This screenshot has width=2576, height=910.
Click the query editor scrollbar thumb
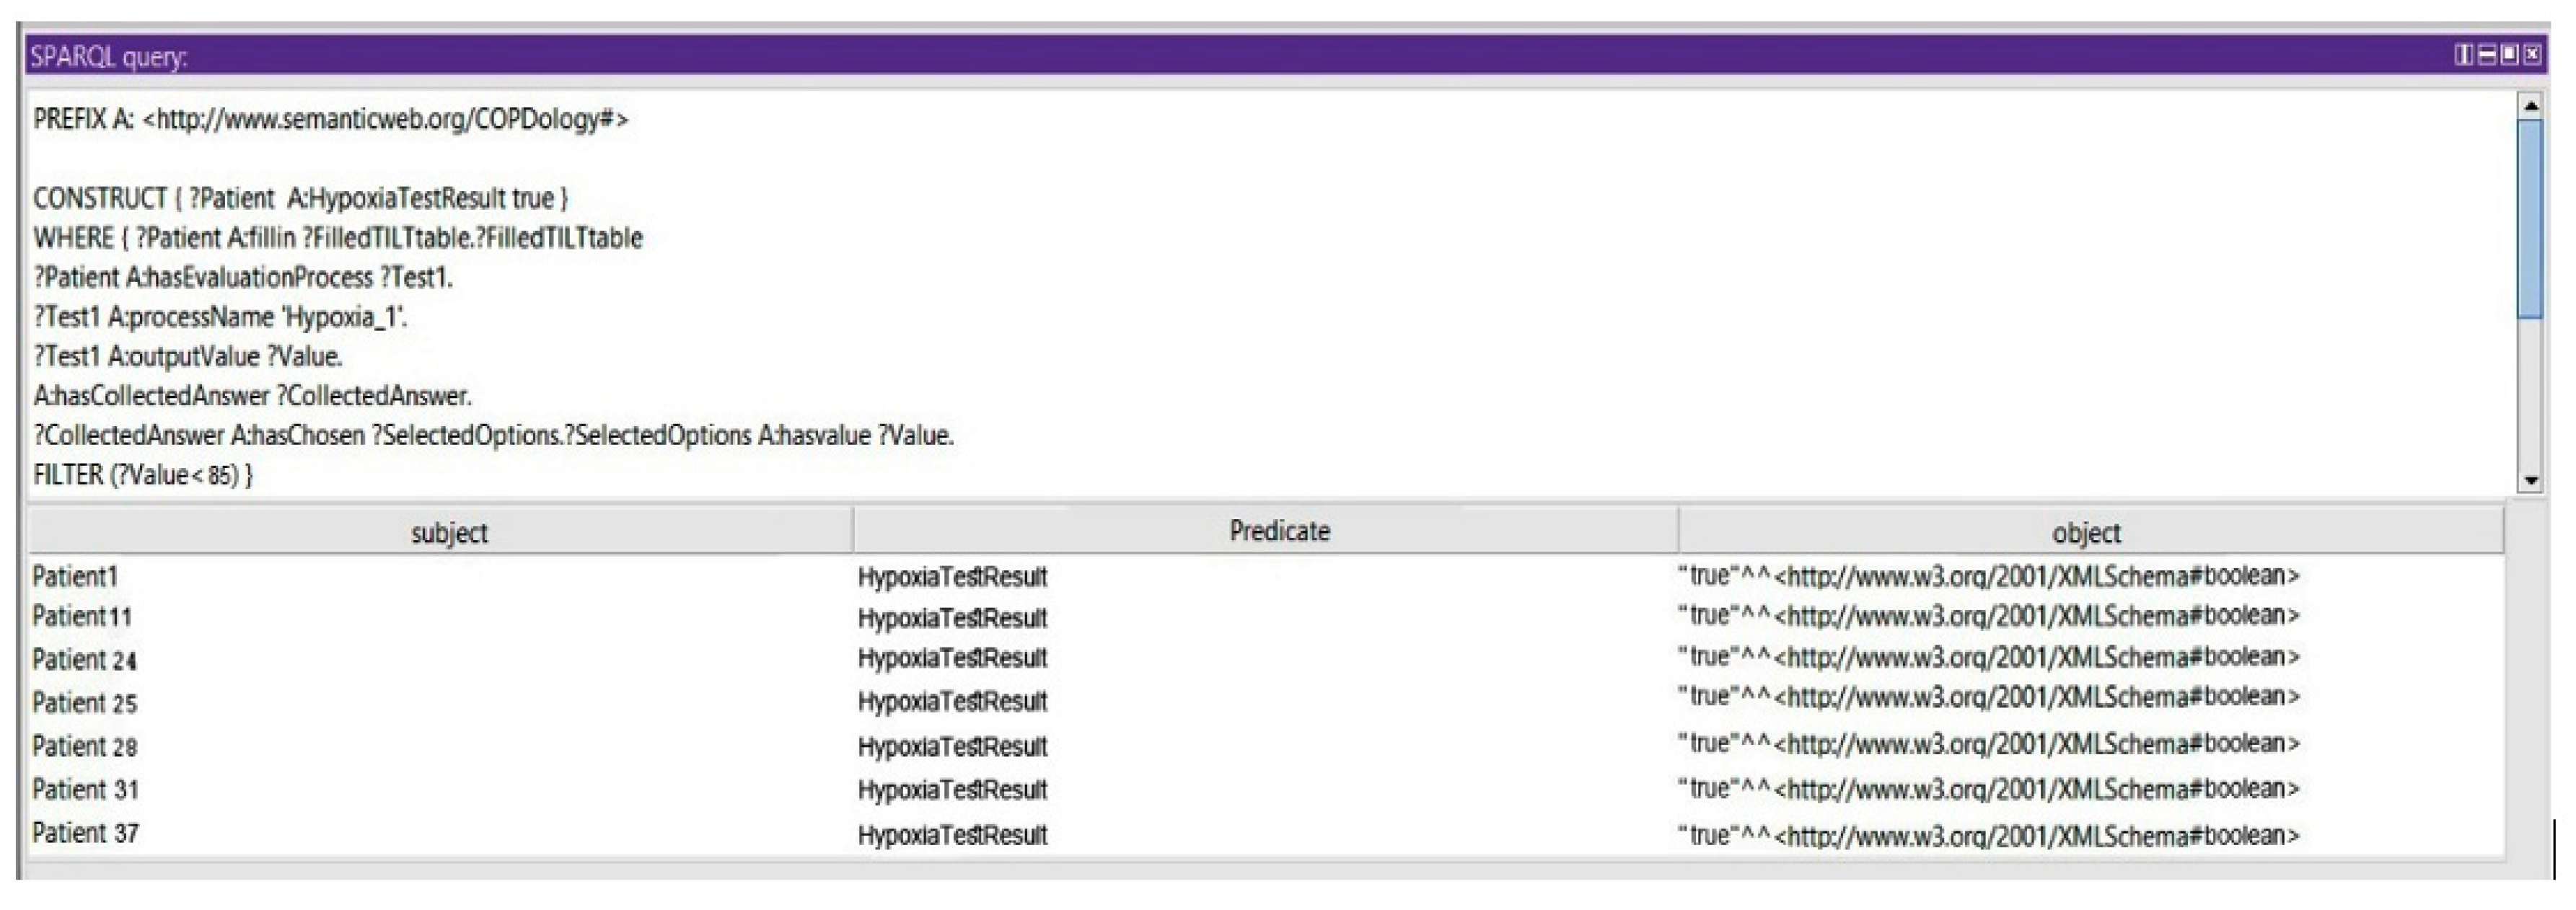pyautogui.click(x=2530, y=220)
